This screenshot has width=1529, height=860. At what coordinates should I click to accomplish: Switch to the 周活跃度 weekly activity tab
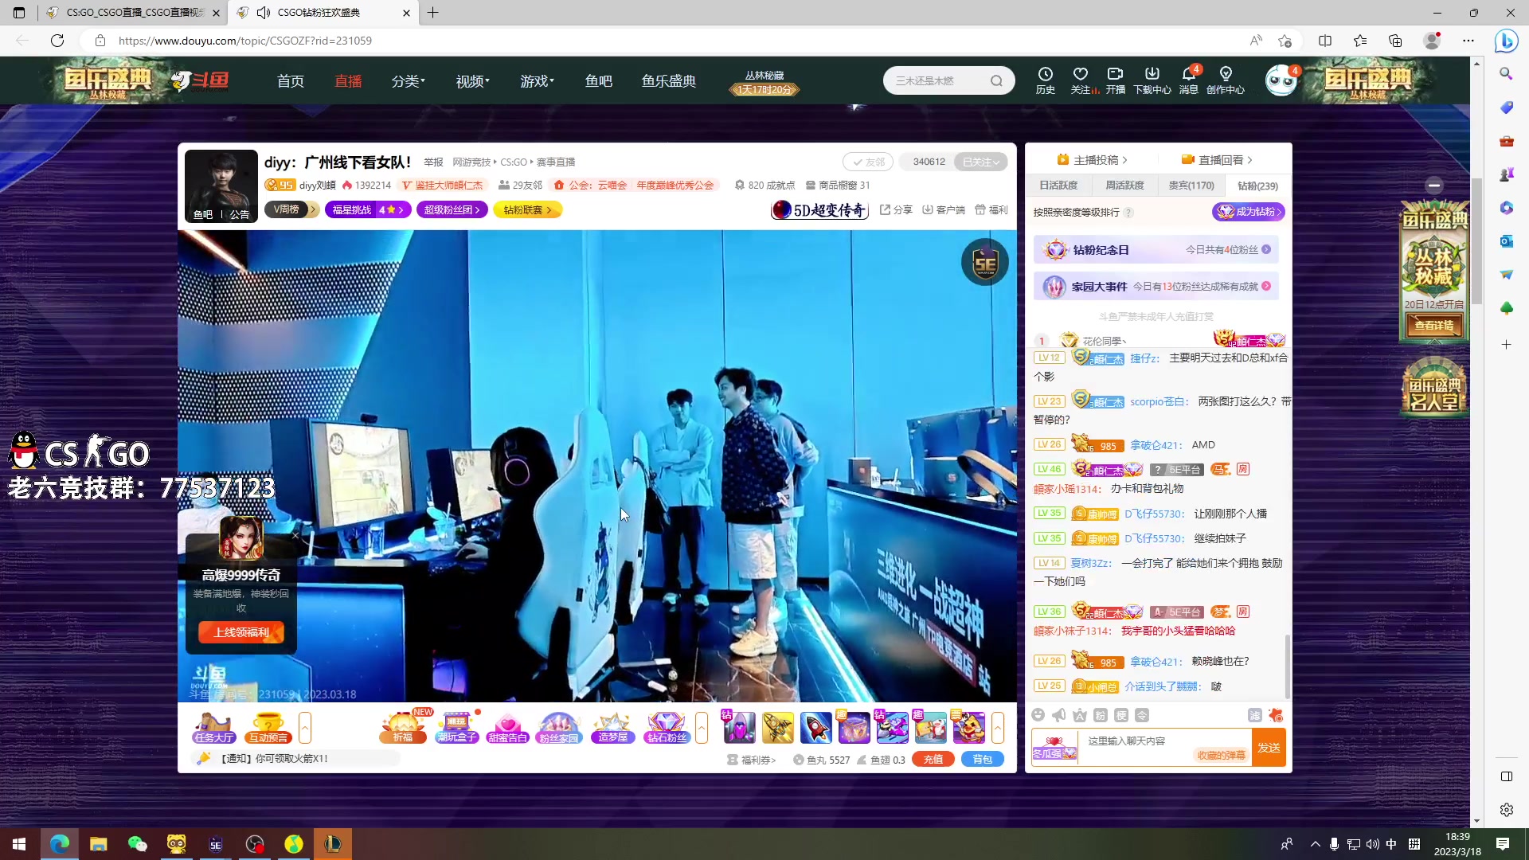pyautogui.click(x=1125, y=185)
